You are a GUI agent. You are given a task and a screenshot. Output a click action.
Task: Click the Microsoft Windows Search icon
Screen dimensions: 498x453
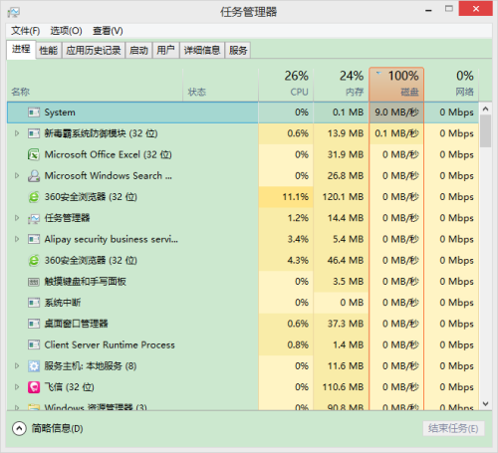coord(34,176)
